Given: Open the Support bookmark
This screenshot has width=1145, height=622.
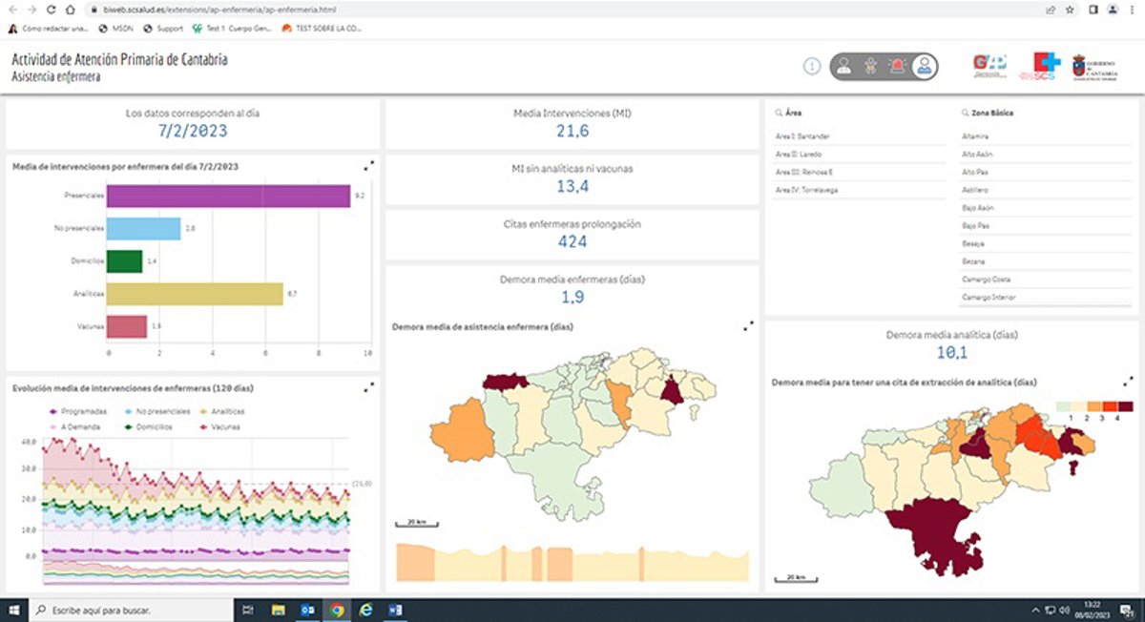Looking at the screenshot, I should (x=164, y=29).
